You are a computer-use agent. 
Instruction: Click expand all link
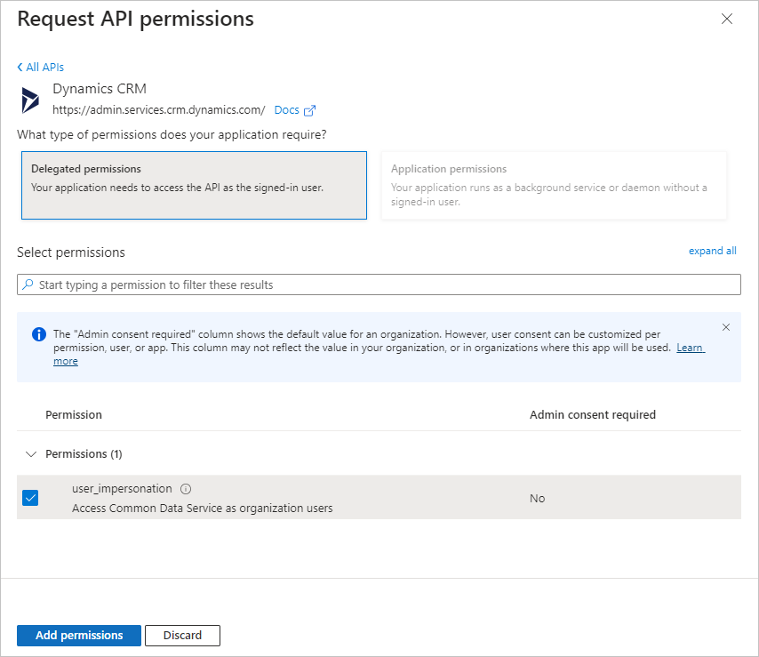712,251
